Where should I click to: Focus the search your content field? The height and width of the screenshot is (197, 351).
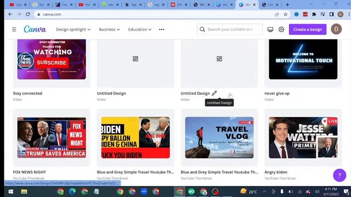tap(230, 29)
